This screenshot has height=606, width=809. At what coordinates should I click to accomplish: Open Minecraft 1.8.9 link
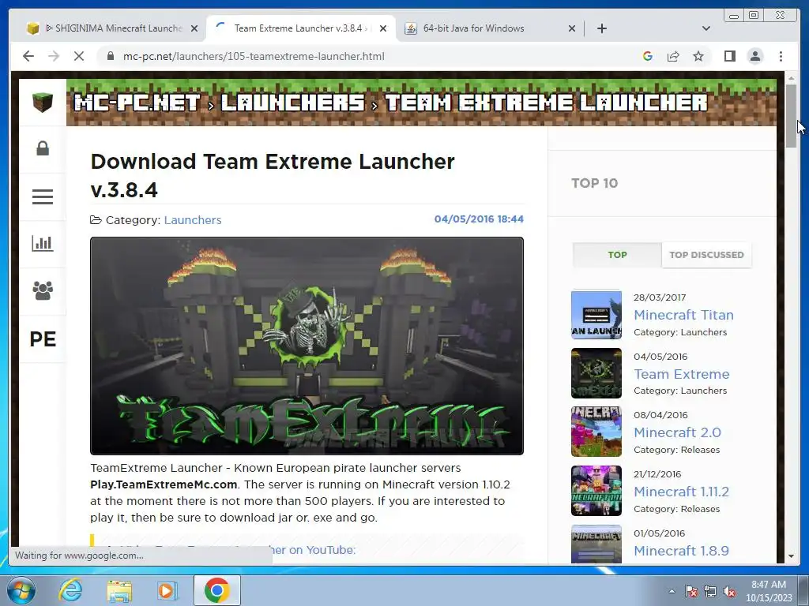681,551
